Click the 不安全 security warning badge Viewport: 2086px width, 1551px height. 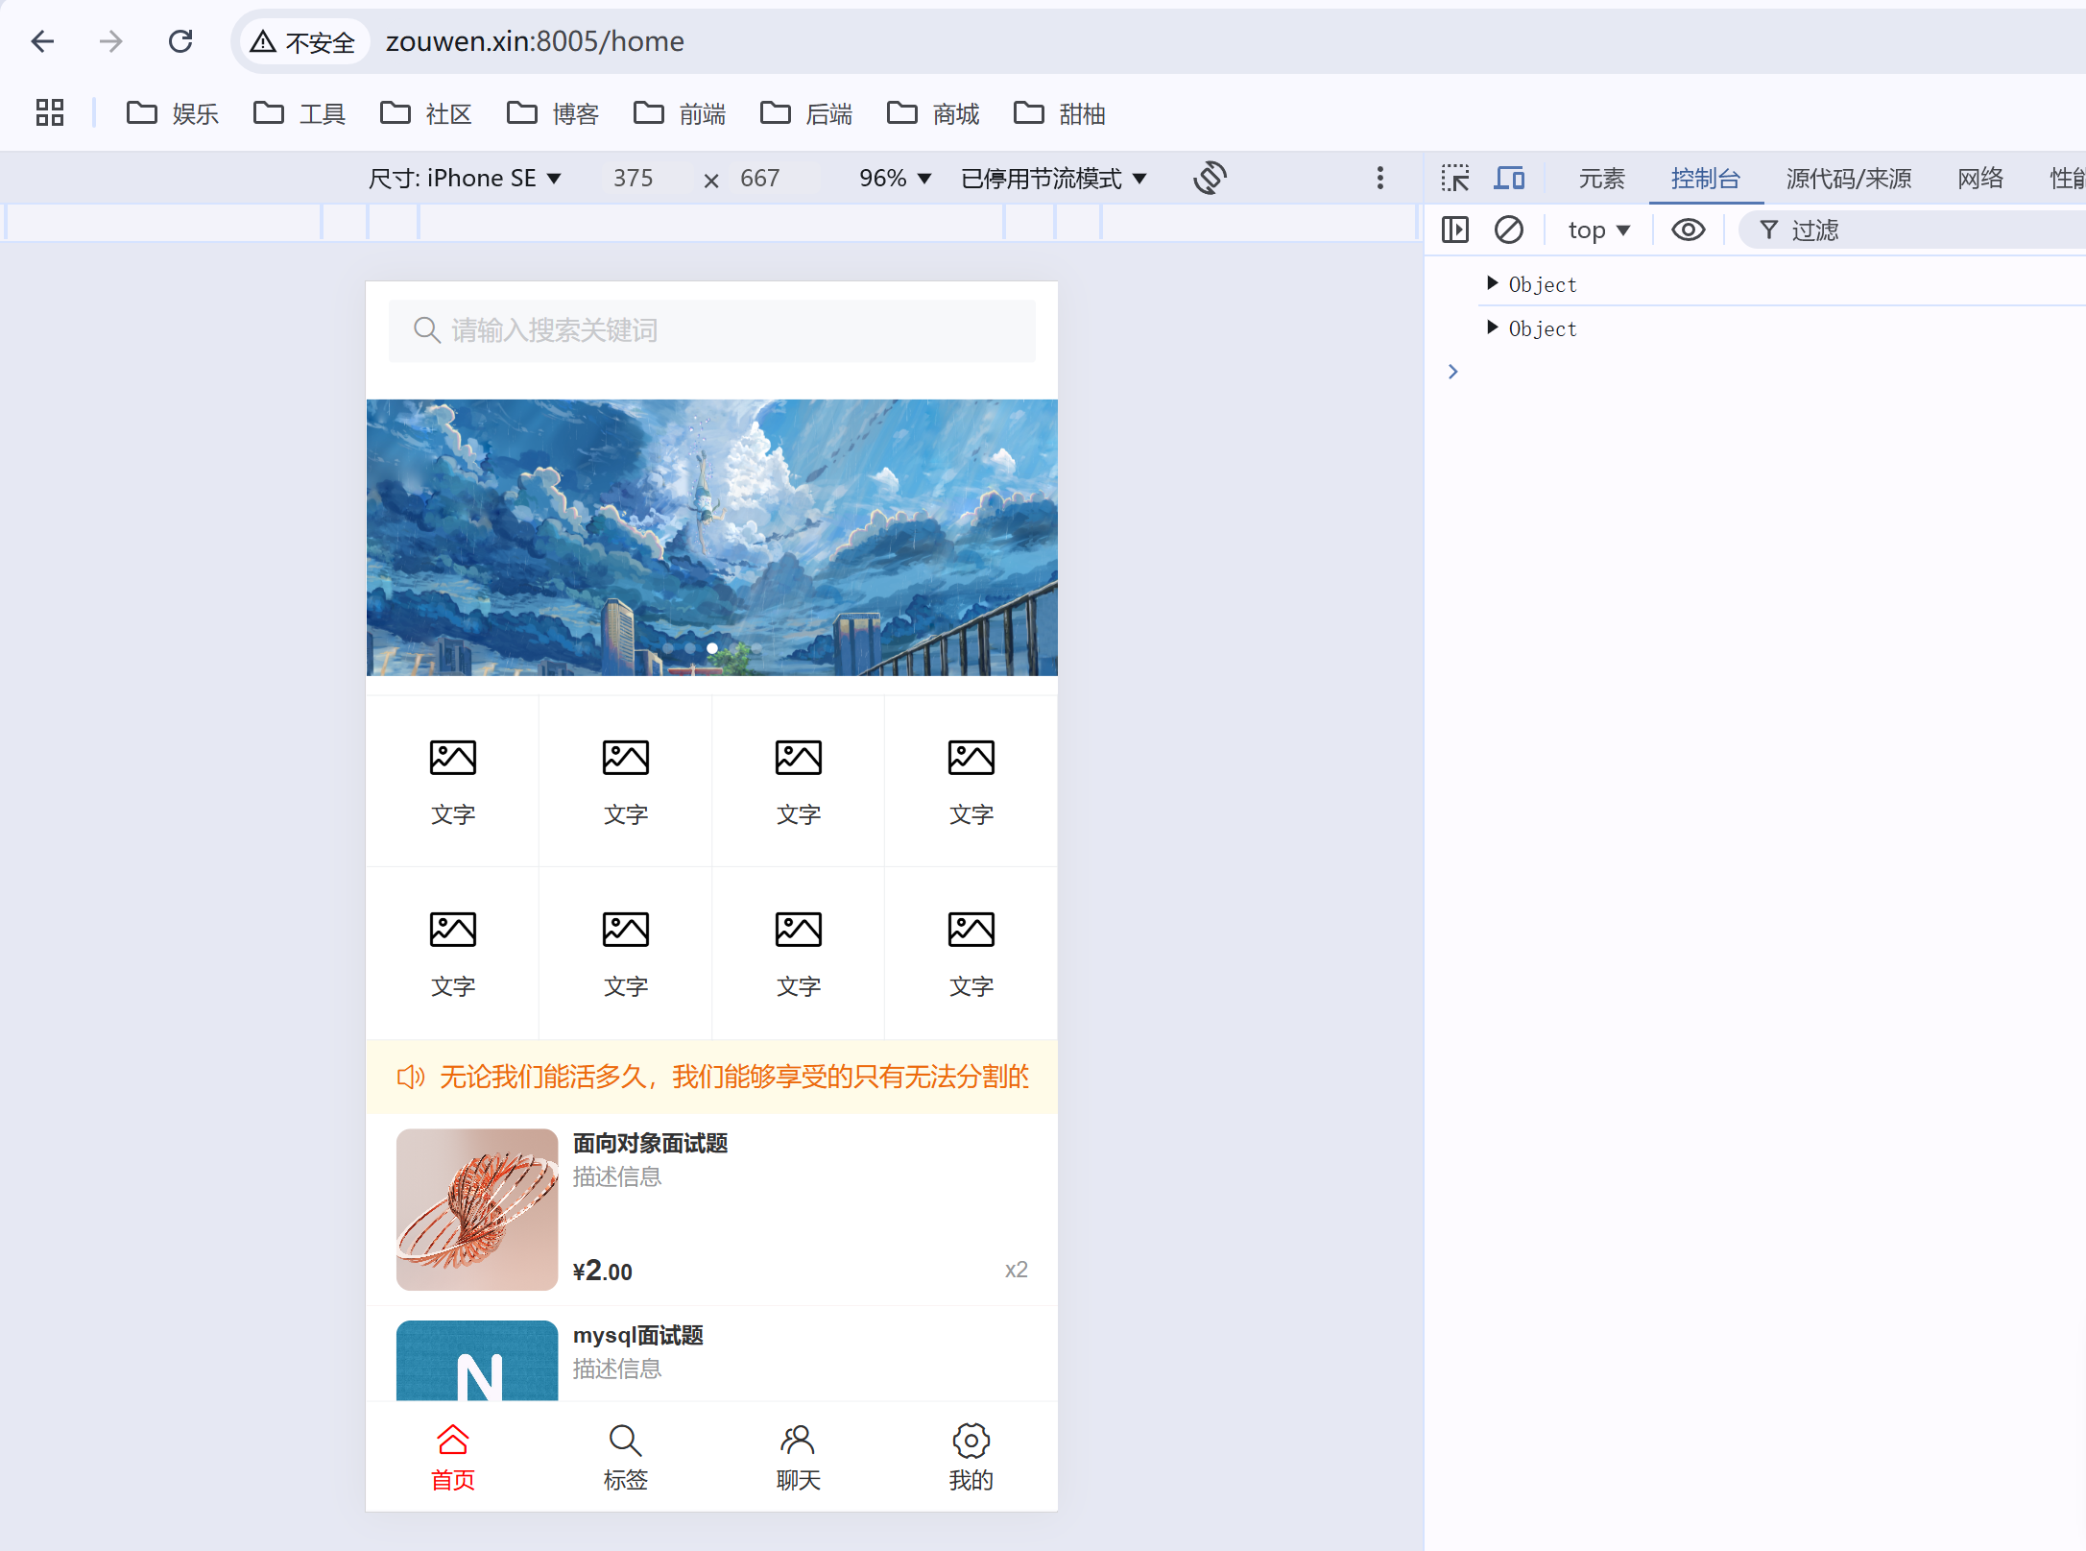[303, 42]
